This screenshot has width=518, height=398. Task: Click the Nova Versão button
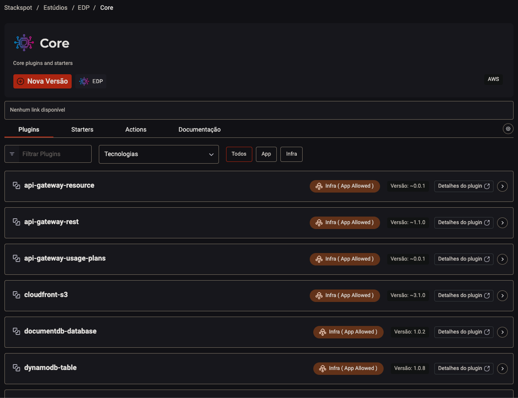coord(42,81)
